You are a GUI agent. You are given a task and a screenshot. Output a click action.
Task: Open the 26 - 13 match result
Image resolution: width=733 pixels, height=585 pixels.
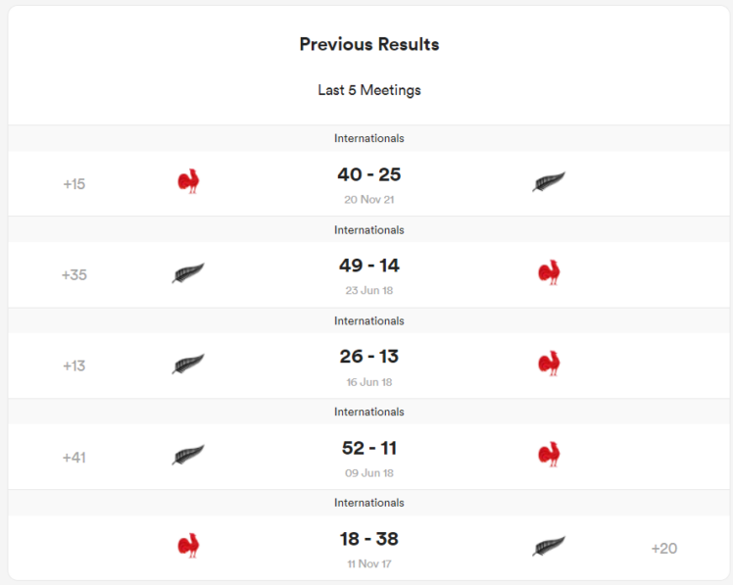tap(369, 357)
